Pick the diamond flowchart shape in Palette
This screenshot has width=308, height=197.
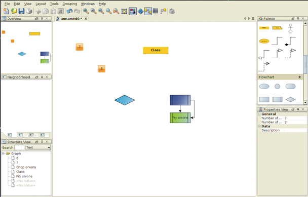click(290, 100)
